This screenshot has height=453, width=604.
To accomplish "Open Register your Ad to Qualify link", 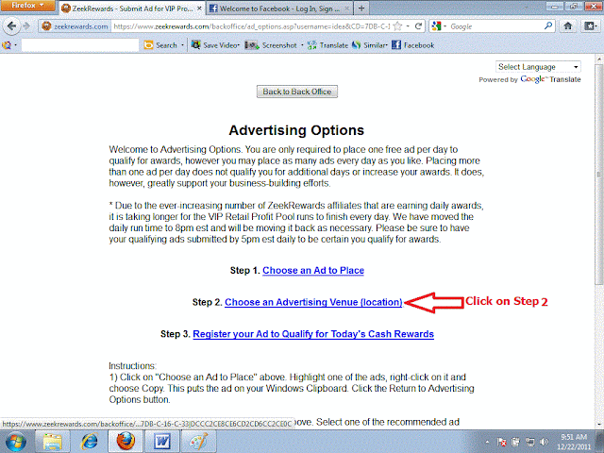I will tap(313, 334).
